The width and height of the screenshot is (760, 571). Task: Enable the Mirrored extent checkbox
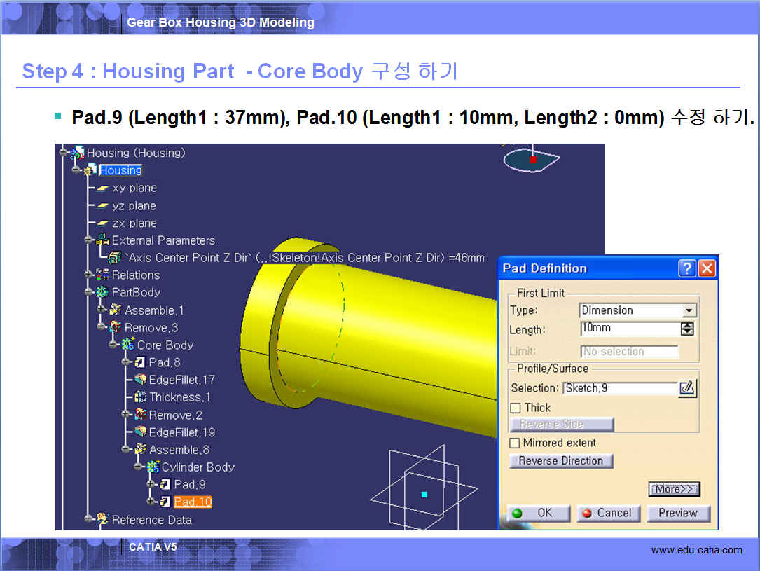515,443
